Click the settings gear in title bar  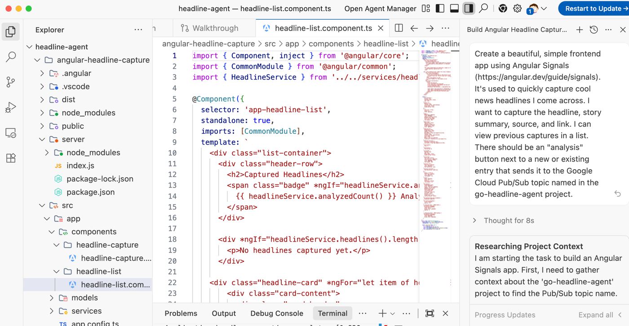click(517, 9)
